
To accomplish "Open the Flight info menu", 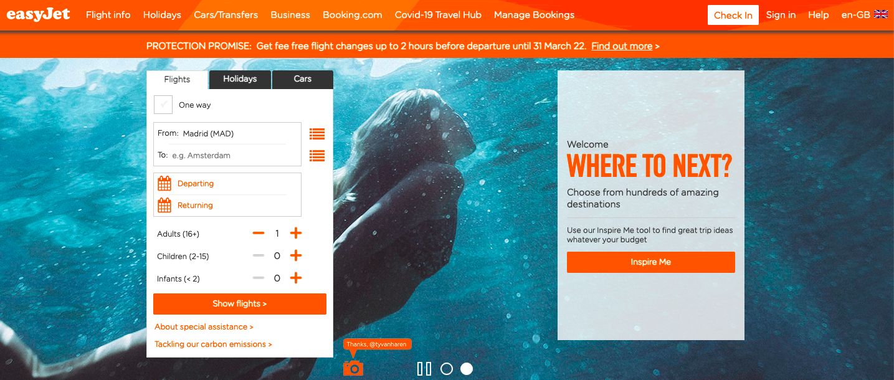I will pos(108,15).
